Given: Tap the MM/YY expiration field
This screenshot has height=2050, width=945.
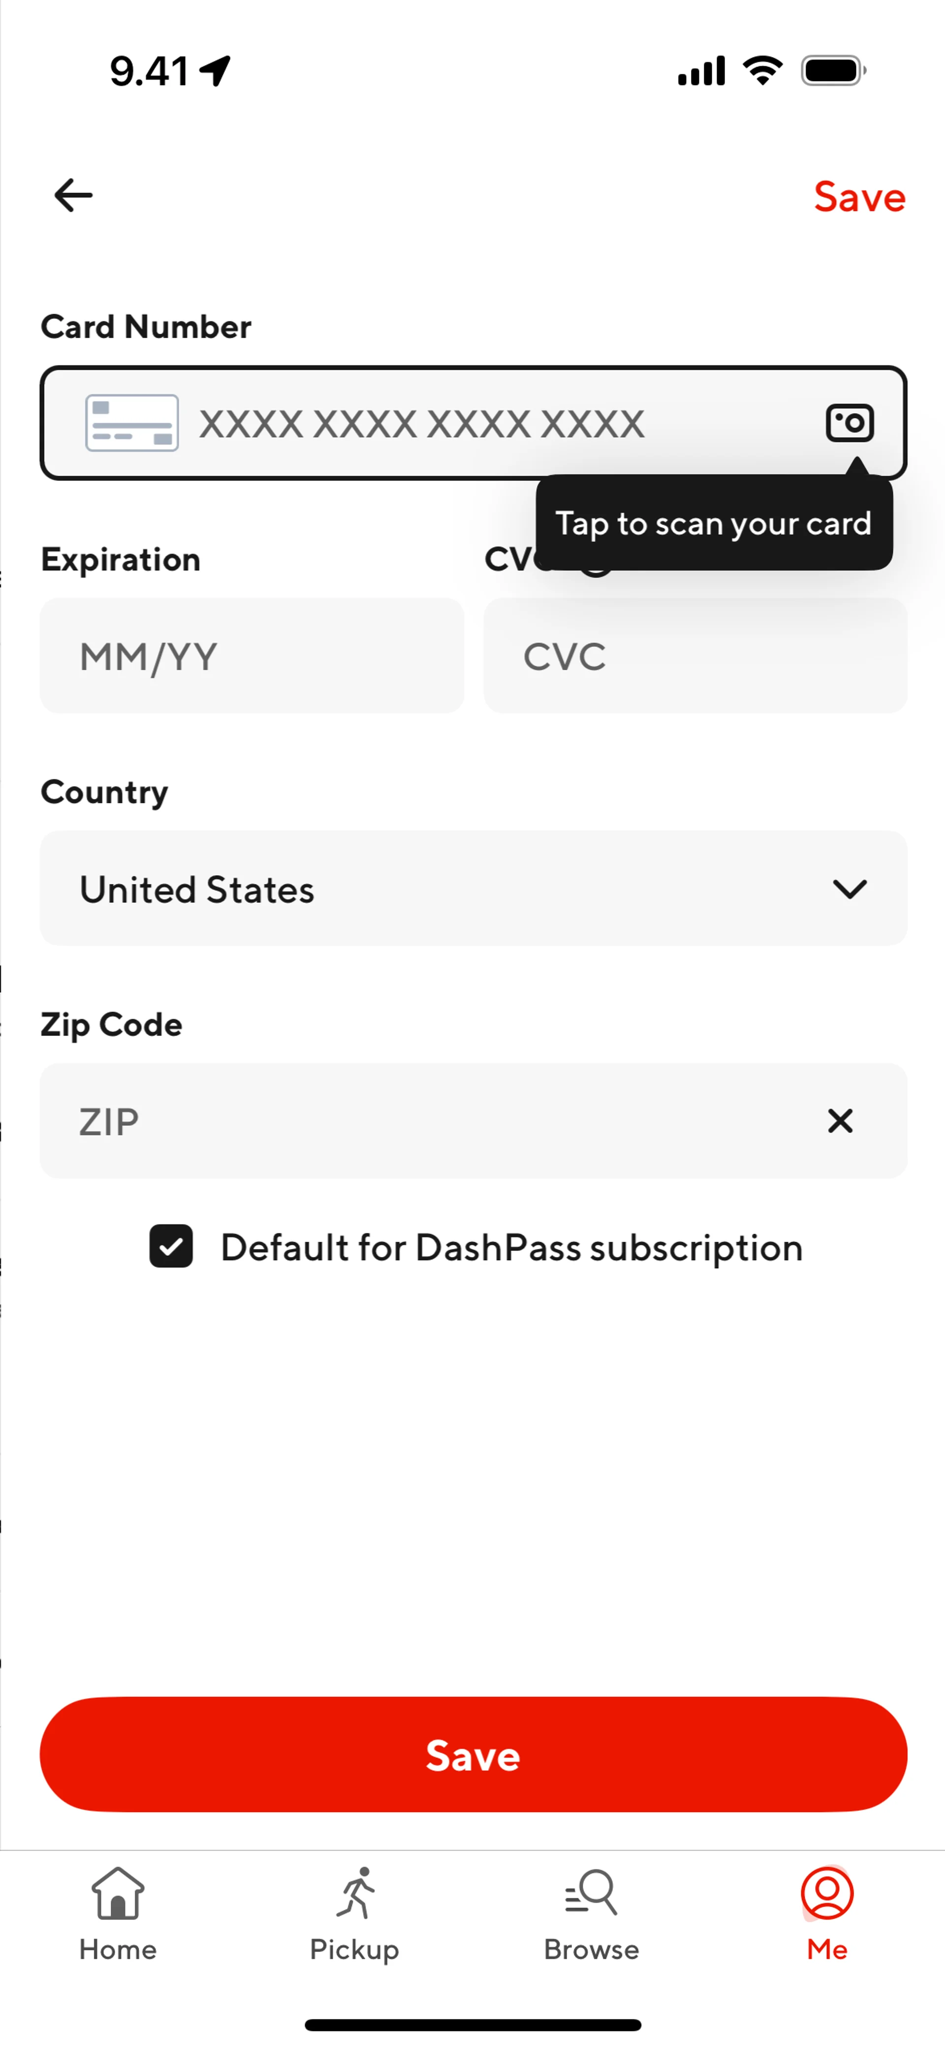Looking at the screenshot, I should click(x=252, y=655).
